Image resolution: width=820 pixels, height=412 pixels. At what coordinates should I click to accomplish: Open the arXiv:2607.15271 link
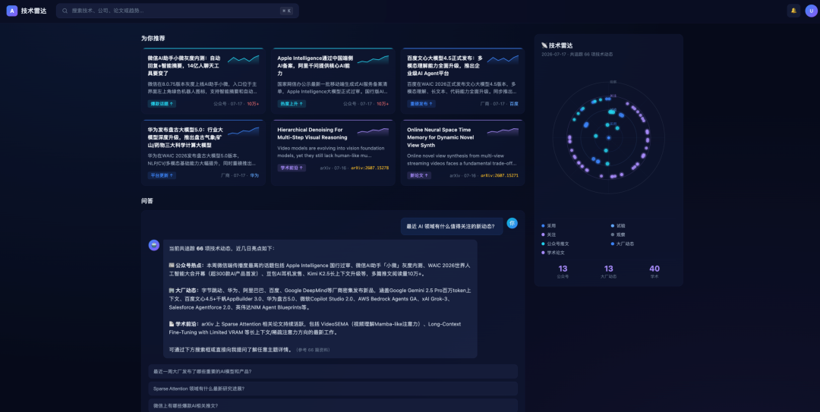pyautogui.click(x=500, y=176)
